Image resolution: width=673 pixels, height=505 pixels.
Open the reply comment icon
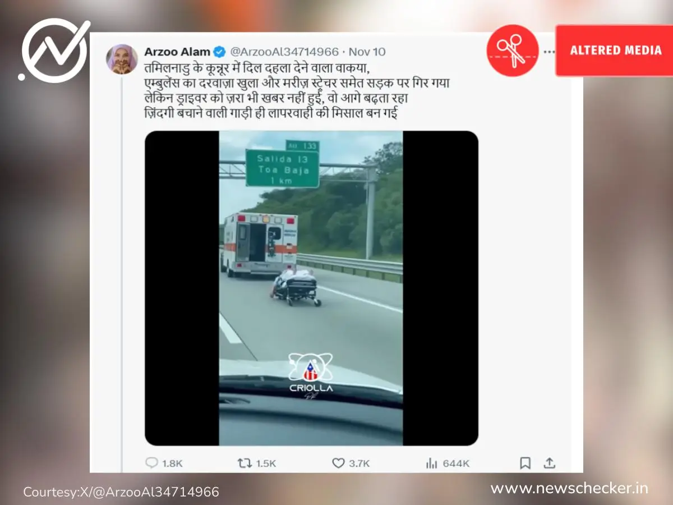151,463
